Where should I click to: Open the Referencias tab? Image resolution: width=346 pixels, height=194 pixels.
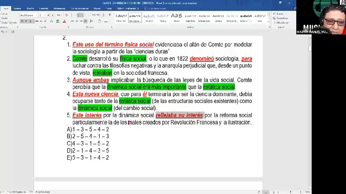pos(59,8)
